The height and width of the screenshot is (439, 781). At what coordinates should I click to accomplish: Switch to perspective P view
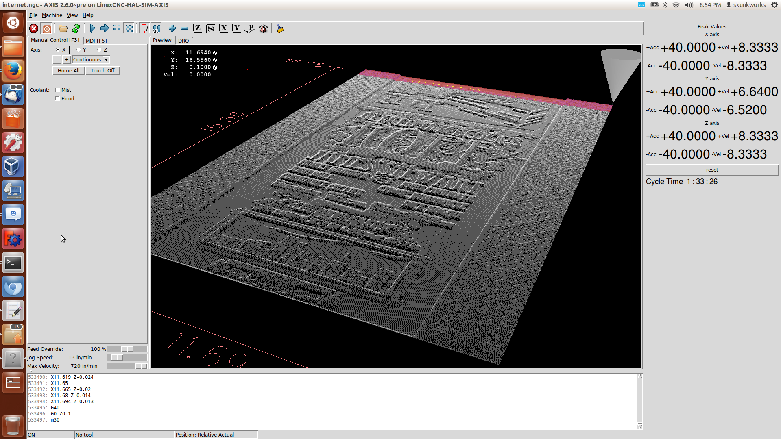250,28
